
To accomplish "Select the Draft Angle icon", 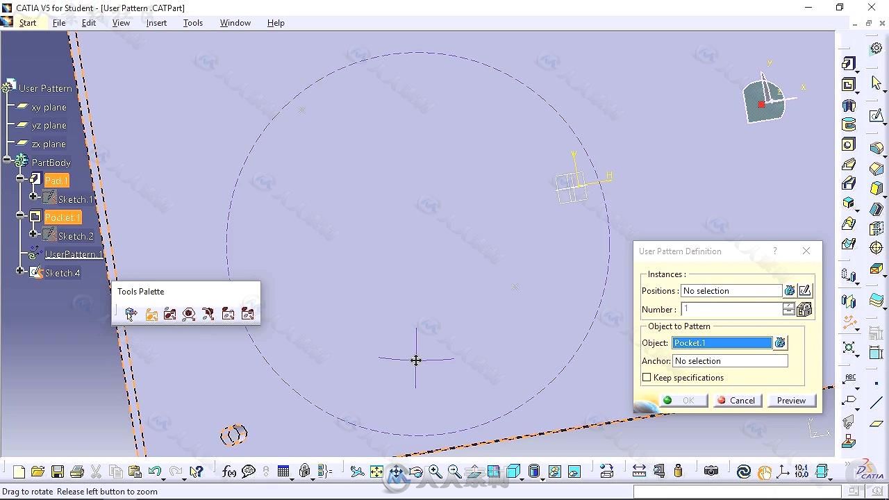I will click(x=876, y=188).
